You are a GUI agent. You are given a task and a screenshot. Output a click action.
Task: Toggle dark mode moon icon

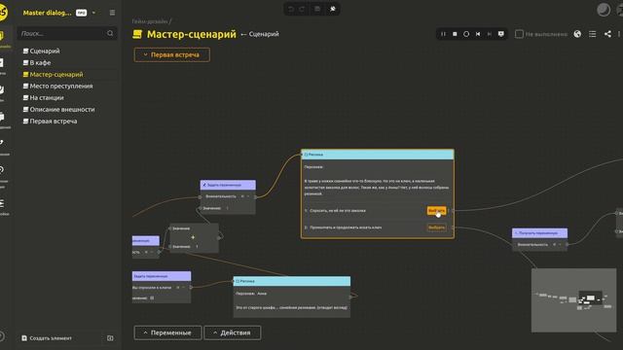point(604,10)
